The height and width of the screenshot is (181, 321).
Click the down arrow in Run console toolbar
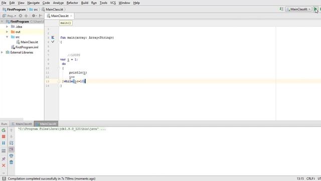pos(12,136)
